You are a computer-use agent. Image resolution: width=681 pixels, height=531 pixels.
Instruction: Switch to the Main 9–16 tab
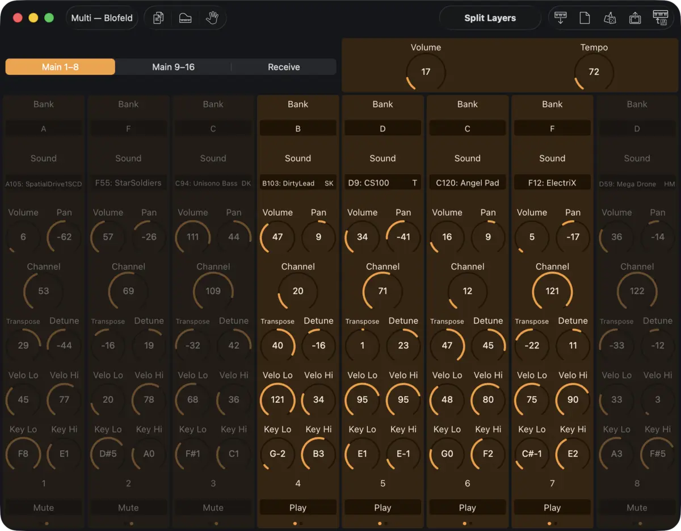[x=173, y=67]
